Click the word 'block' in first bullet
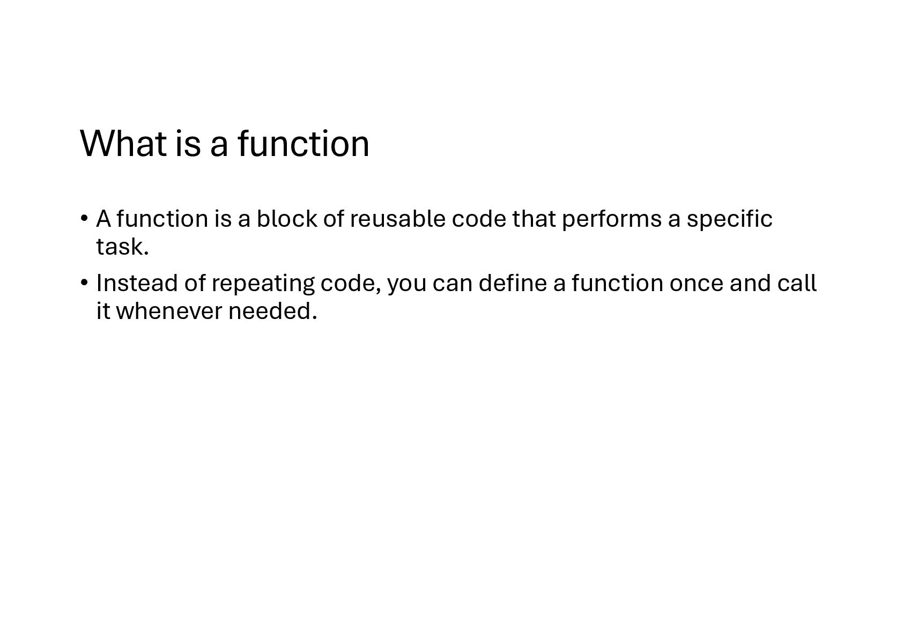 point(286,219)
